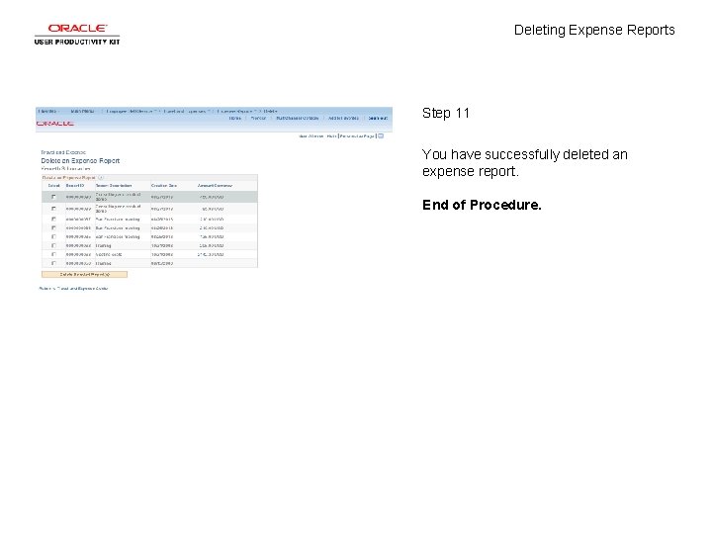Open the Worklist link
712x534 pixels.
coord(258,118)
